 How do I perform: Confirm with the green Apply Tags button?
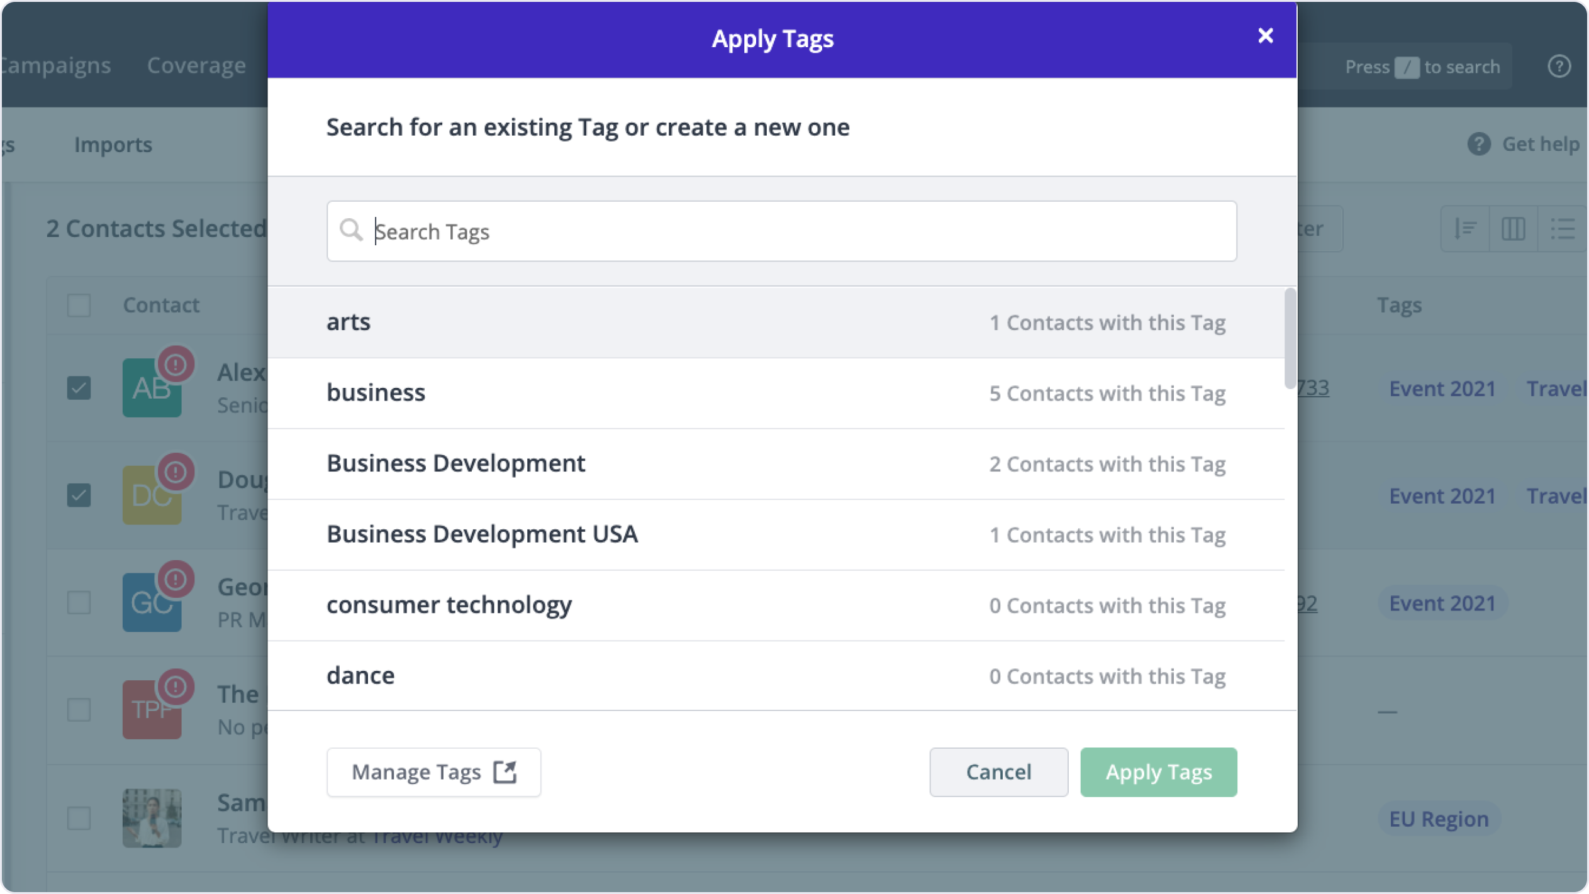(1158, 772)
